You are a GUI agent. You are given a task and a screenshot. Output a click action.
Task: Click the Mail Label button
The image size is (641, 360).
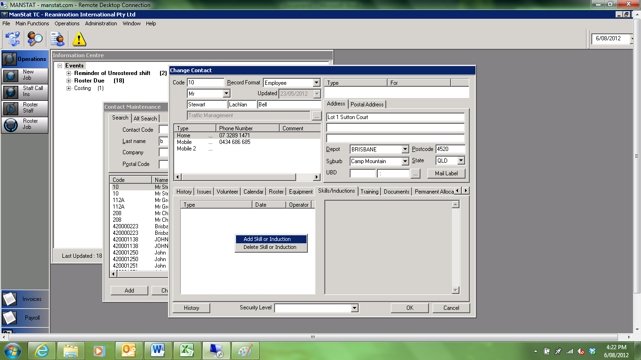pyautogui.click(x=446, y=173)
